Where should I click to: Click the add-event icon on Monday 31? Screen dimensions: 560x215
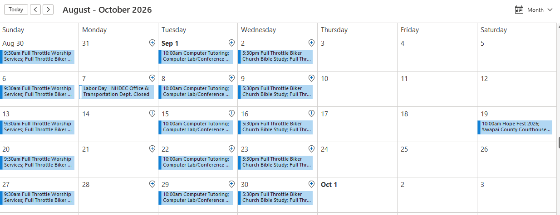152,43
